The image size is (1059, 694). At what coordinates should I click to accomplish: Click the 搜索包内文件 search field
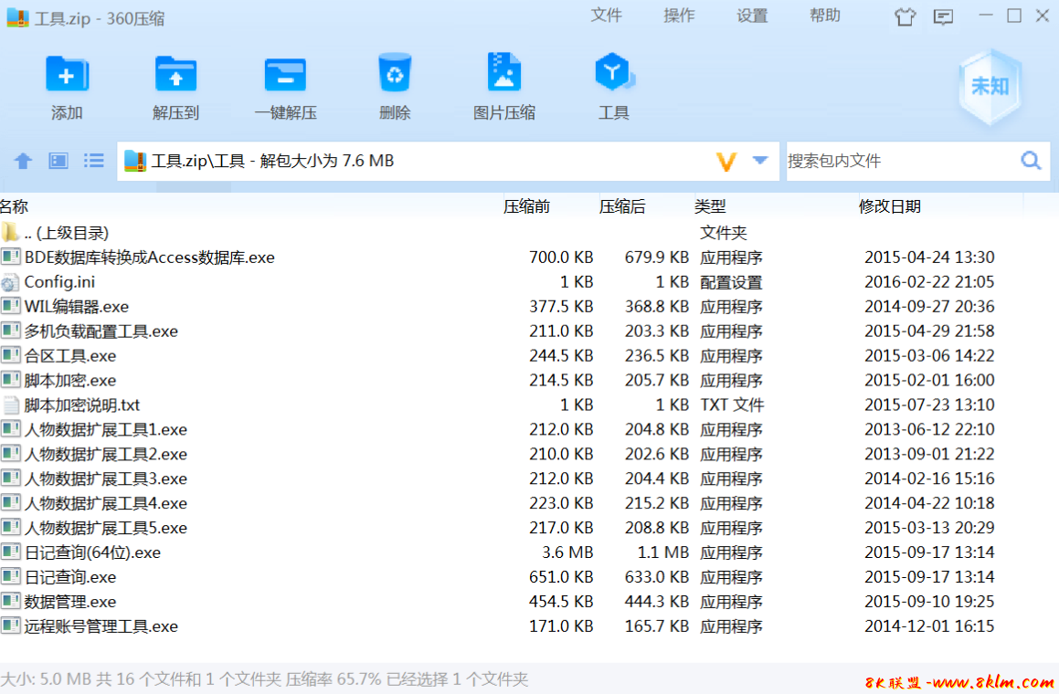click(900, 162)
